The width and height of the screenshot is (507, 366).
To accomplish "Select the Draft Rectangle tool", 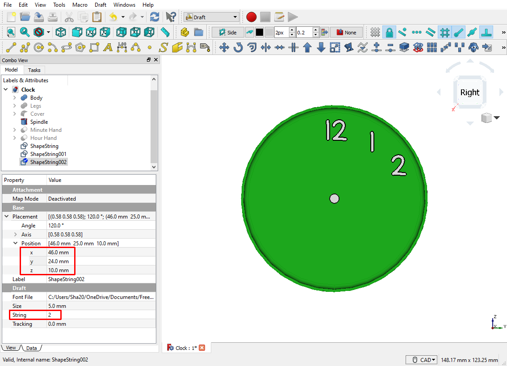I will coord(94,47).
